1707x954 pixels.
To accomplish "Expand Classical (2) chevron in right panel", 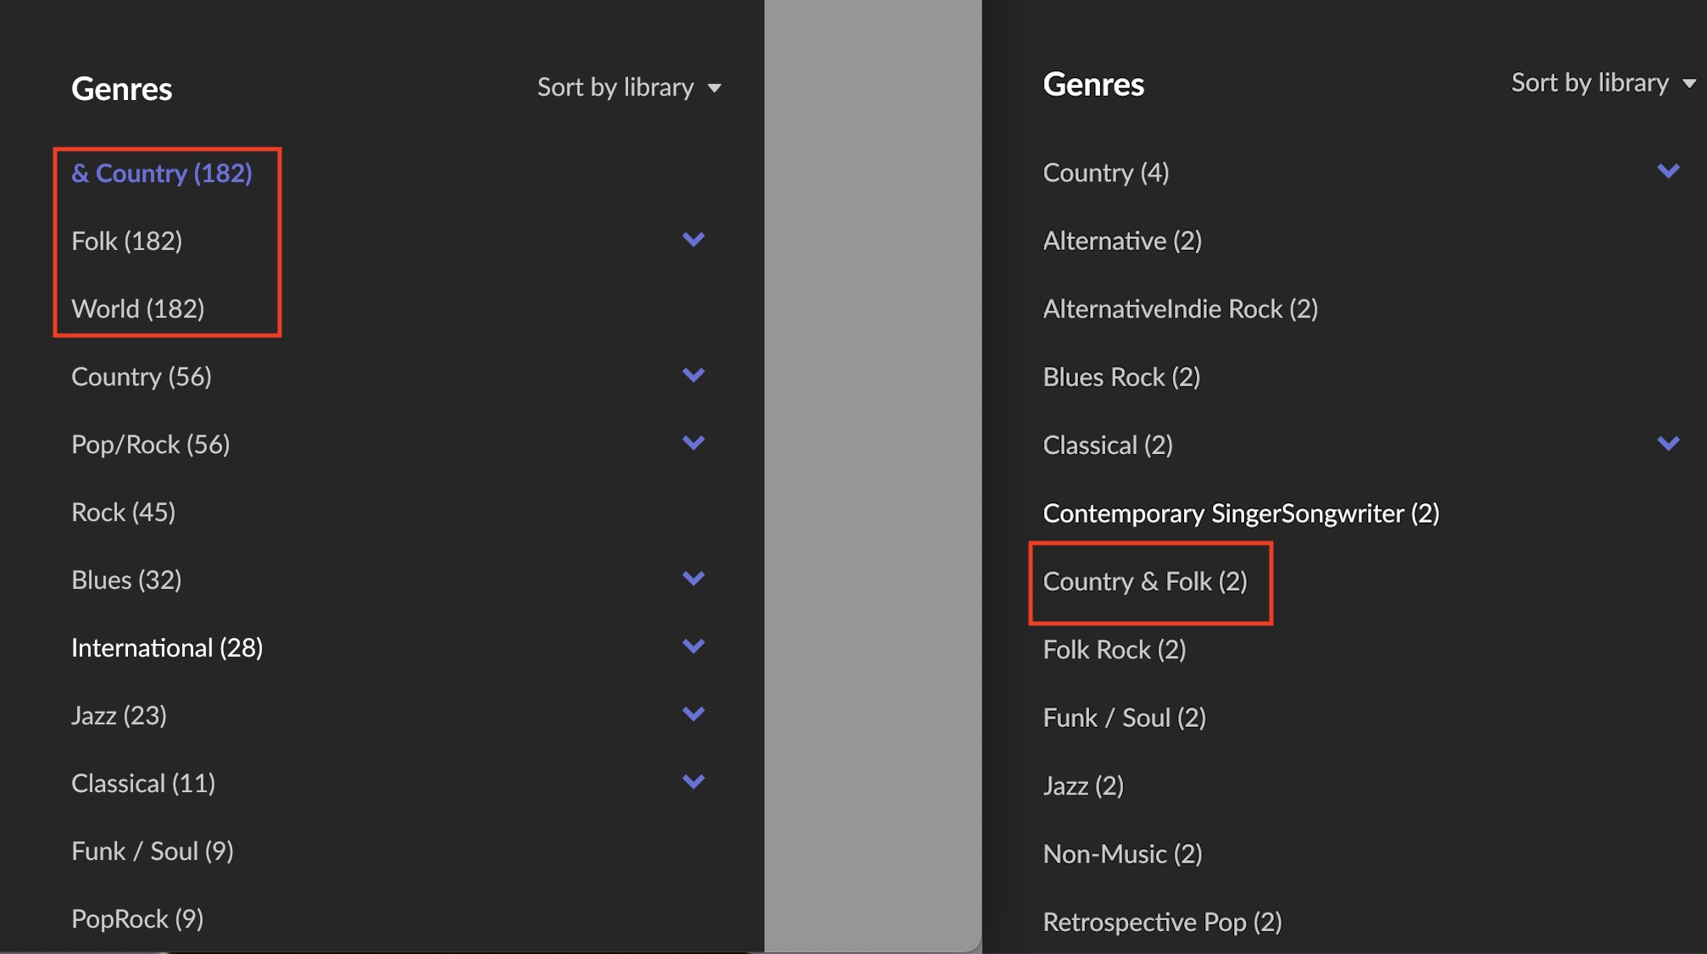I will pos(1668,444).
